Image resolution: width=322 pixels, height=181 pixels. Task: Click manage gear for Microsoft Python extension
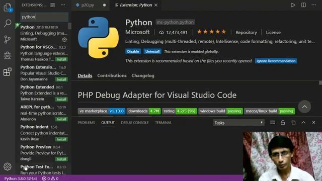click(64, 39)
